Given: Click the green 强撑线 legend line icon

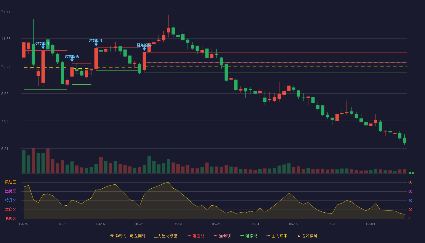Looking at the screenshot, I should point(242,236).
